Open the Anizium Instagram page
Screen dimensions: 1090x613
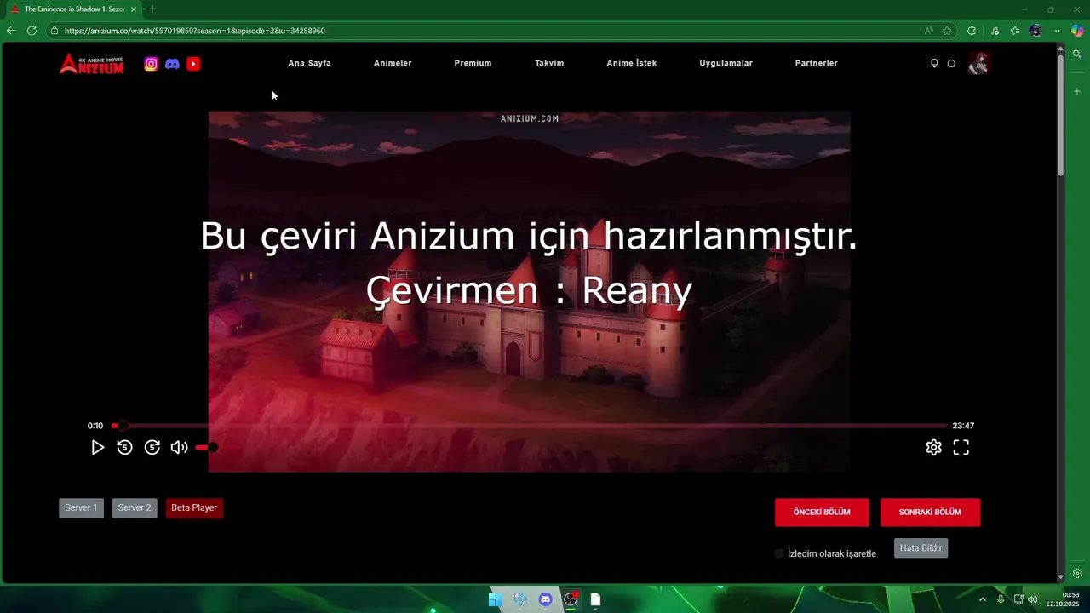point(151,64)
